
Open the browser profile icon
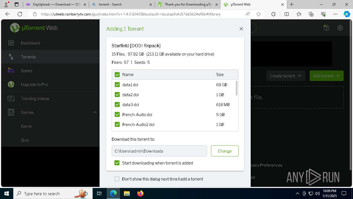[x=6, y=4]
